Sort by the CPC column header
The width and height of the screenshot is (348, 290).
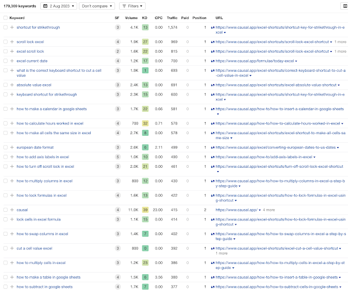click(x=158, y=18)
